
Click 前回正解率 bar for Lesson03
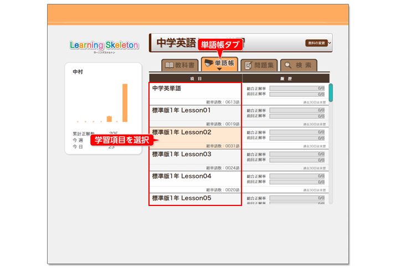point(297,160)
